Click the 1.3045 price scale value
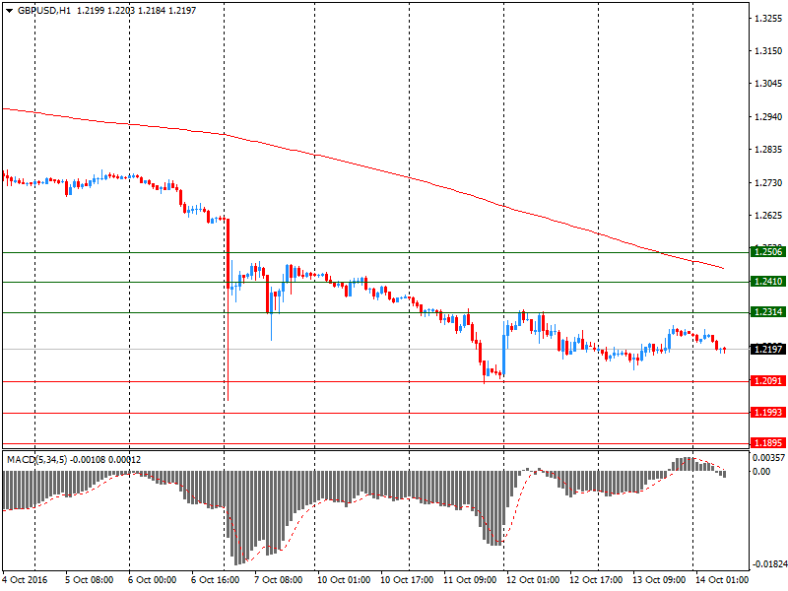Screen dimensions: 788x591 click(x=769, y=84)
